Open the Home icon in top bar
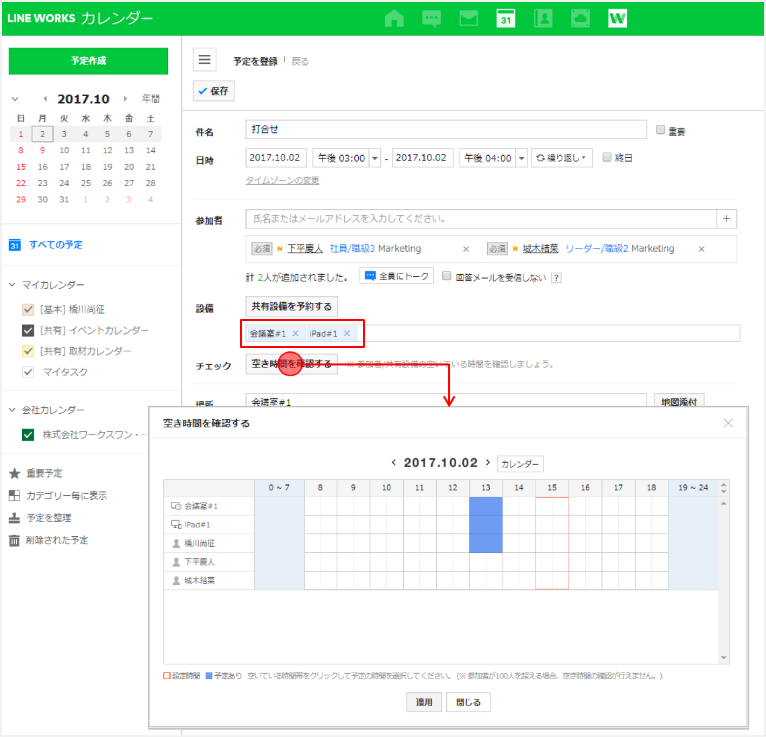The height and width of the screenshot is (737, 766). click(394, 18)
